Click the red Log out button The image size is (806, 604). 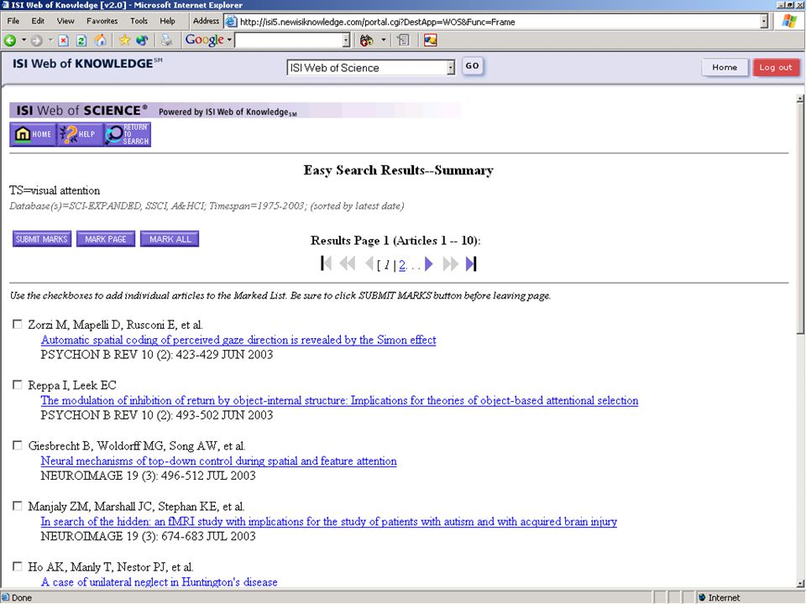(776, 67)
